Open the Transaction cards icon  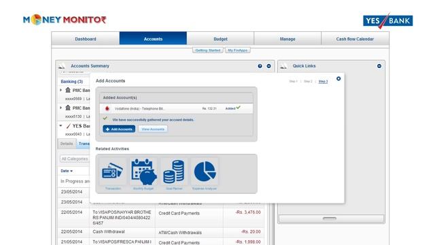pyautogui.click(x=113, y=171)
